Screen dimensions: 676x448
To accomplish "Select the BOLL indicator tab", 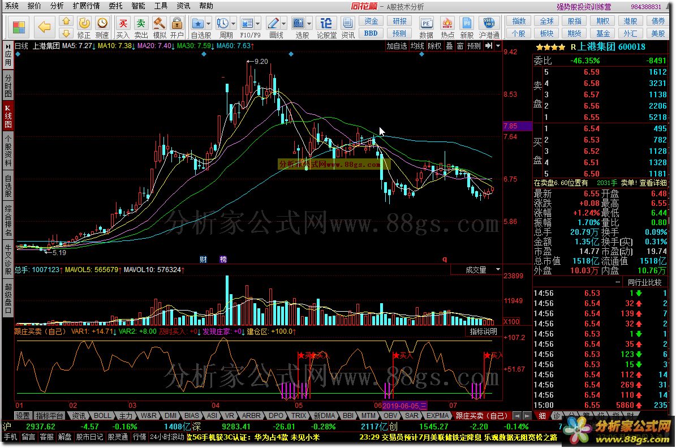I will (102, 416).
